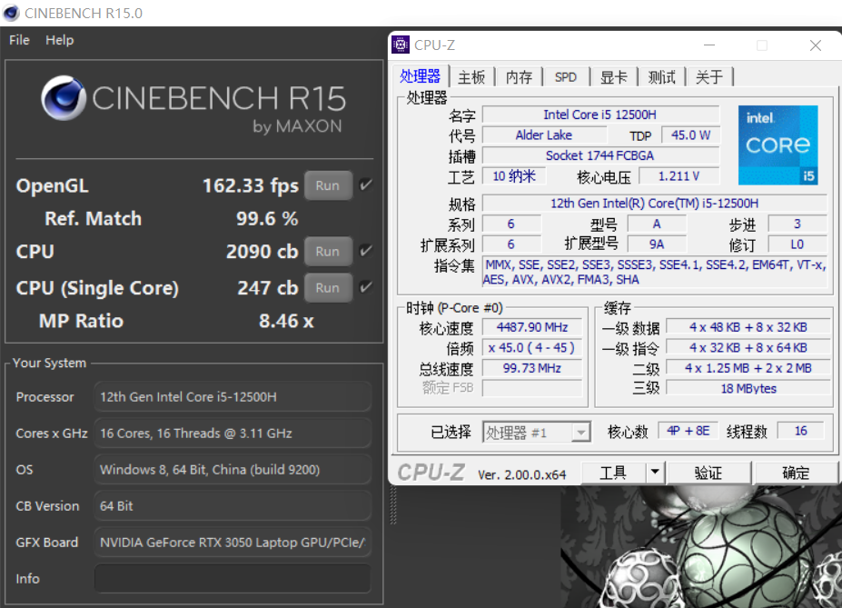Run the OpenGL benchmark

pos(328,185)
